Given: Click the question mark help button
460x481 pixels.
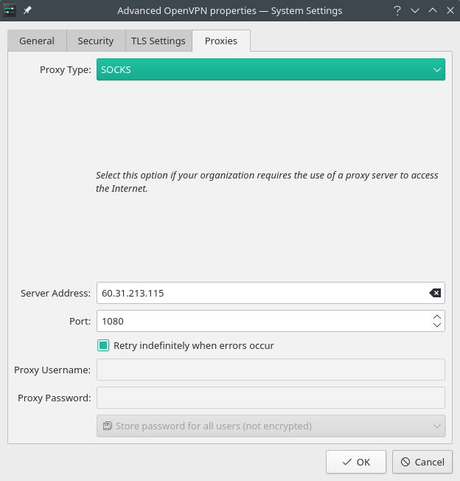Looking at the screenshot, I should 397,10.
